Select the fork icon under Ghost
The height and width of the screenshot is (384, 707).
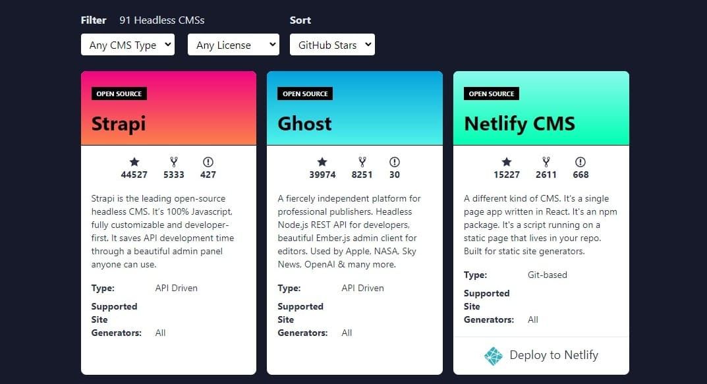point(360,162)
